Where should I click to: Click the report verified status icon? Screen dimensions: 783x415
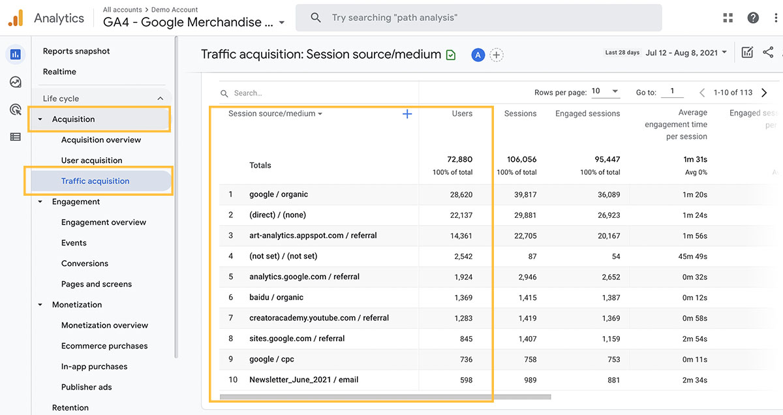coord(451,55)
